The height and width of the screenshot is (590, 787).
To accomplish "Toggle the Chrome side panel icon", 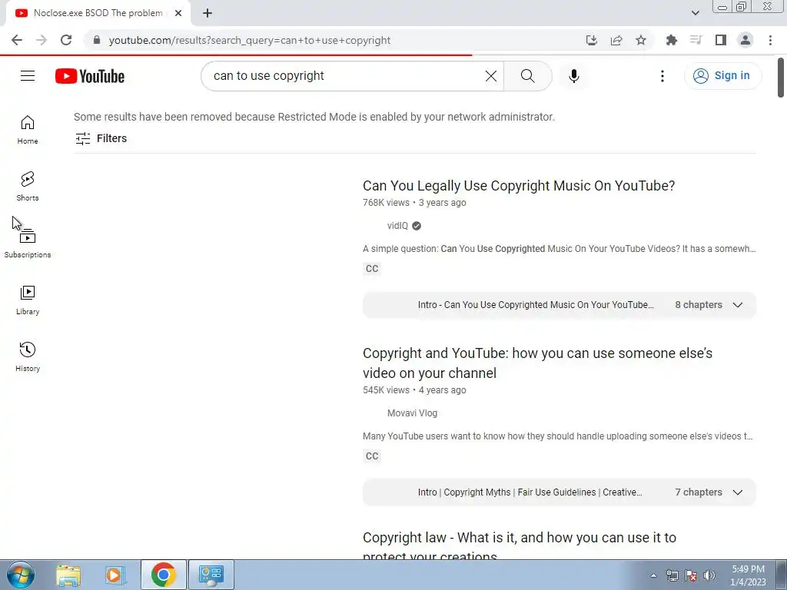I will [x=721, y=40].
